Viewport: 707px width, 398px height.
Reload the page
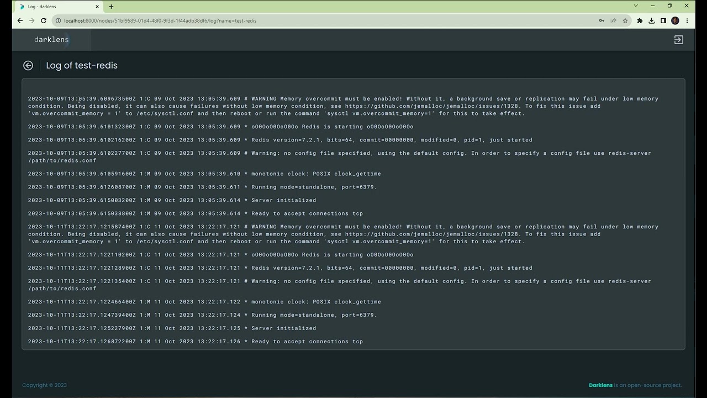pyautogui.click(x=44, y=20)
